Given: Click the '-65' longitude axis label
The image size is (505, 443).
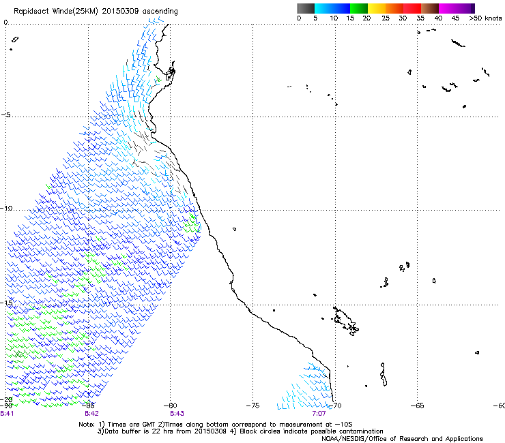Looking at the screenshot, I should [x=418, y=406].
